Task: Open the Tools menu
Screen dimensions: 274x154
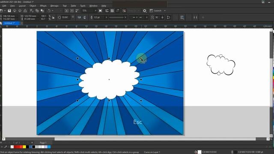Action: pos(83,6)
